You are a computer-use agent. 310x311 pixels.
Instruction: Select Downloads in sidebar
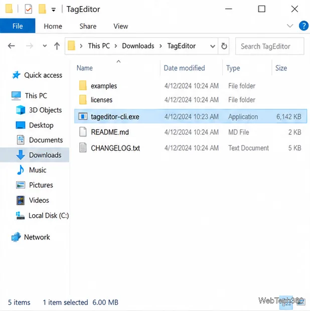click(45, 155)
